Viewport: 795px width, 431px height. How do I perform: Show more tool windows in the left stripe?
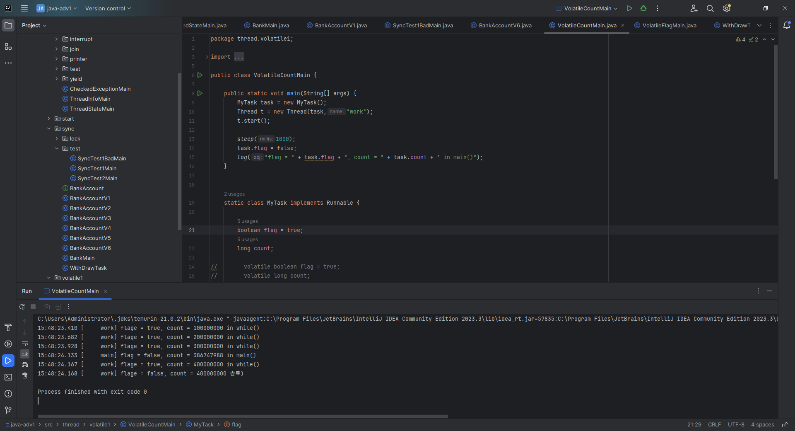(8, 63)
